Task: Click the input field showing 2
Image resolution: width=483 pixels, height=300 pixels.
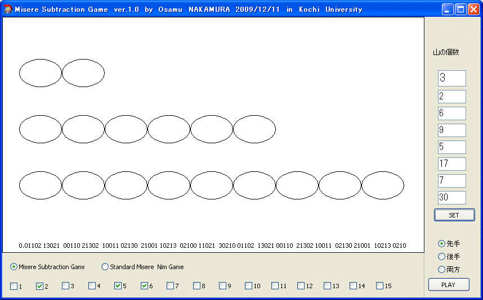Action: pyautogui.click(x=452, y=97)
